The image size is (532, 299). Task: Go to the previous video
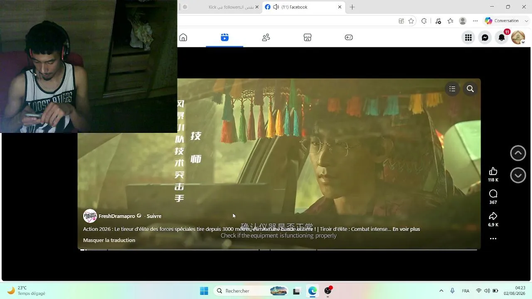[518, 153]
